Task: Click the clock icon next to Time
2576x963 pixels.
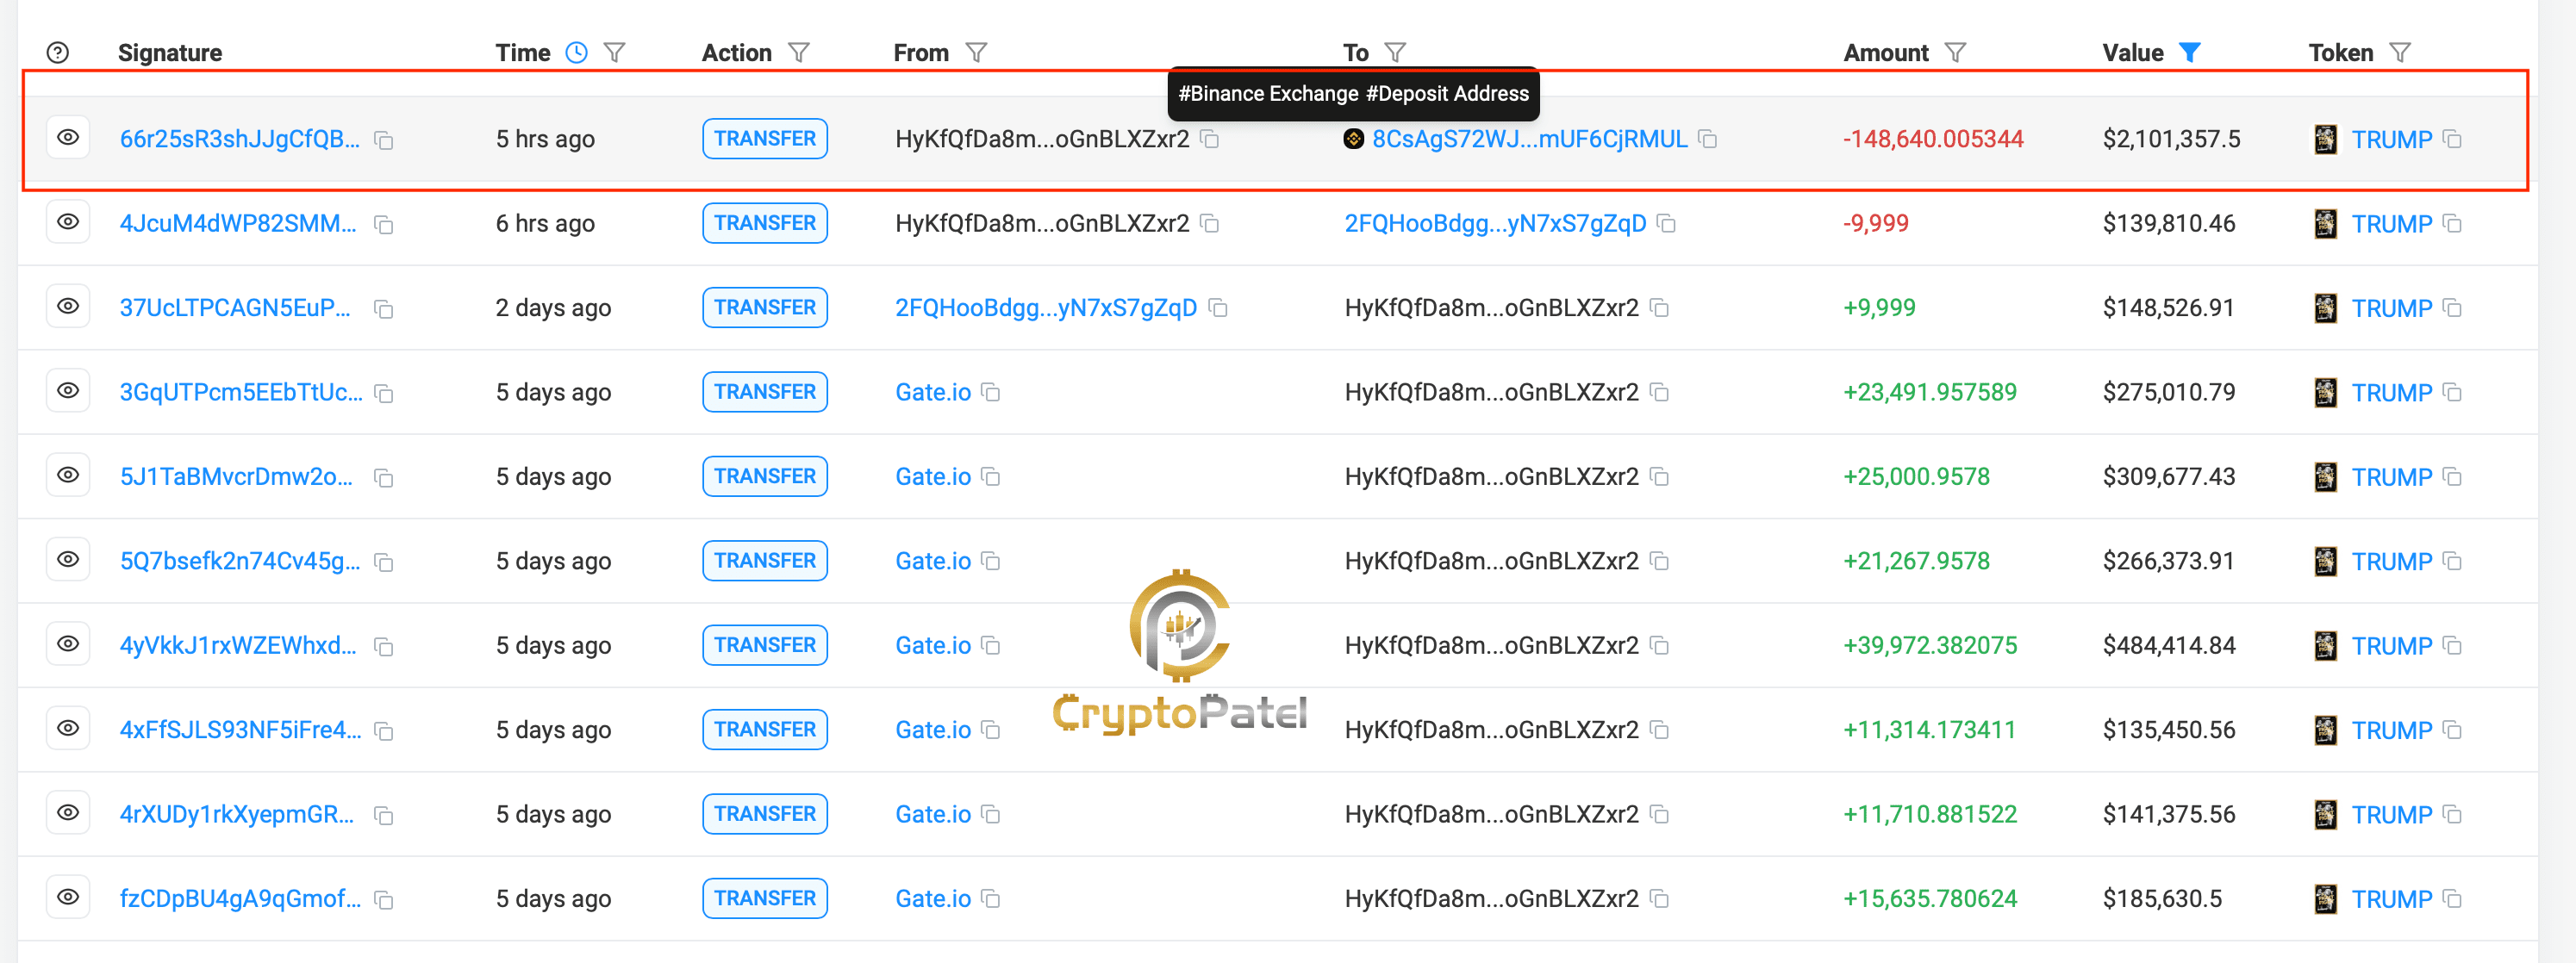Action: pos(577,53)
